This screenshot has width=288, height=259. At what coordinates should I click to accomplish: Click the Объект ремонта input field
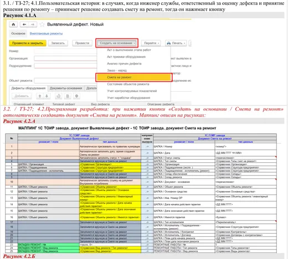click(x=65, y=81)
